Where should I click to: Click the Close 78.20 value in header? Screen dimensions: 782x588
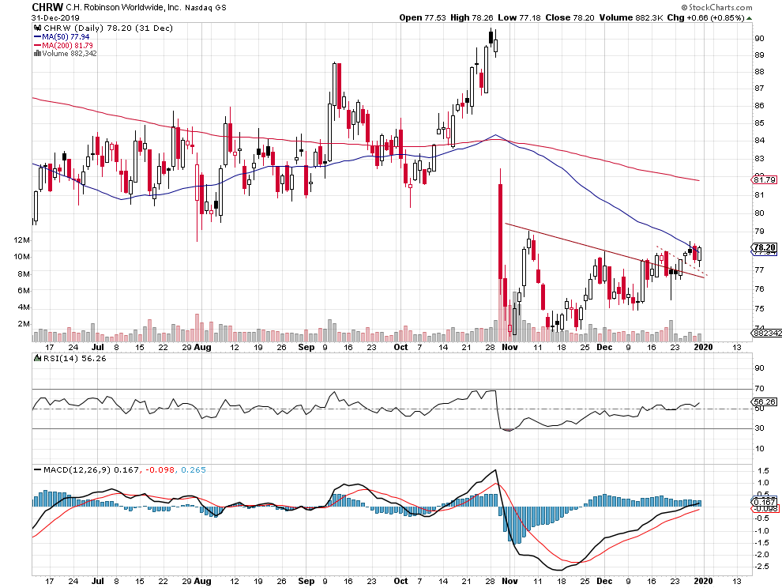coord(570,17)
